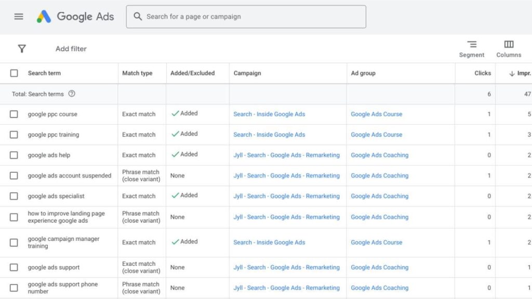Open Google Ads Coaching in google ads support row
The height and width of the screenshot is (299, 532).
(x=380, y=267)
